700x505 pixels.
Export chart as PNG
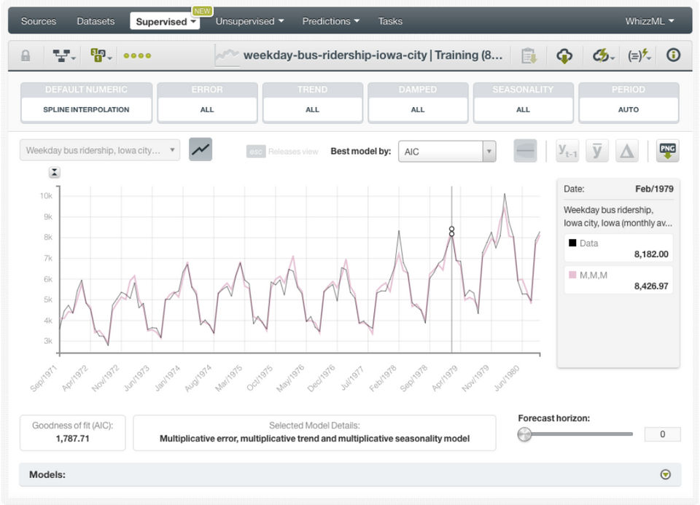667,151
